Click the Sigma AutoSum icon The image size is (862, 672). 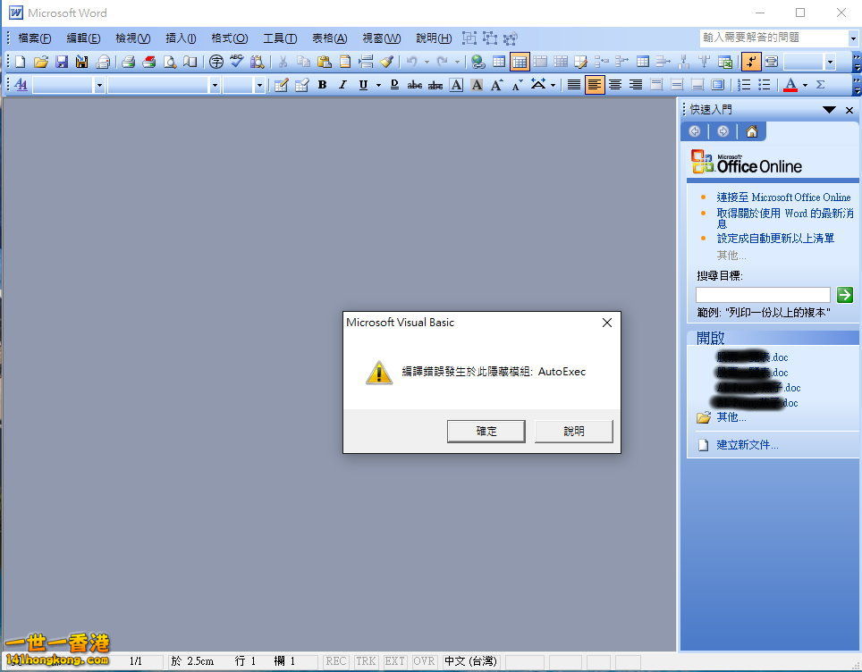pyautogui.click(x=820, y=85)
